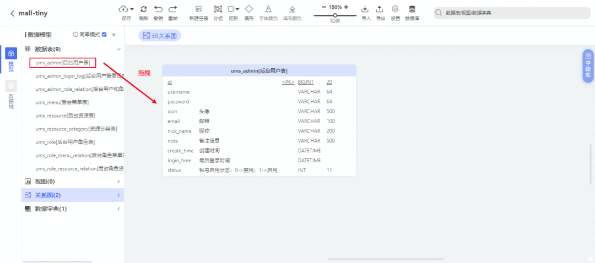Select the ums_admin_login_log table entry

tap(79, 76)
